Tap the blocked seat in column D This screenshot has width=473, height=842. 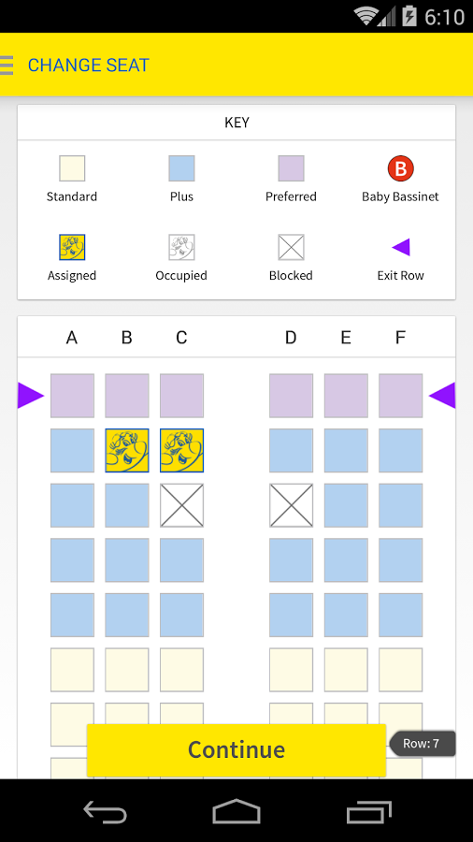[292, 505]
